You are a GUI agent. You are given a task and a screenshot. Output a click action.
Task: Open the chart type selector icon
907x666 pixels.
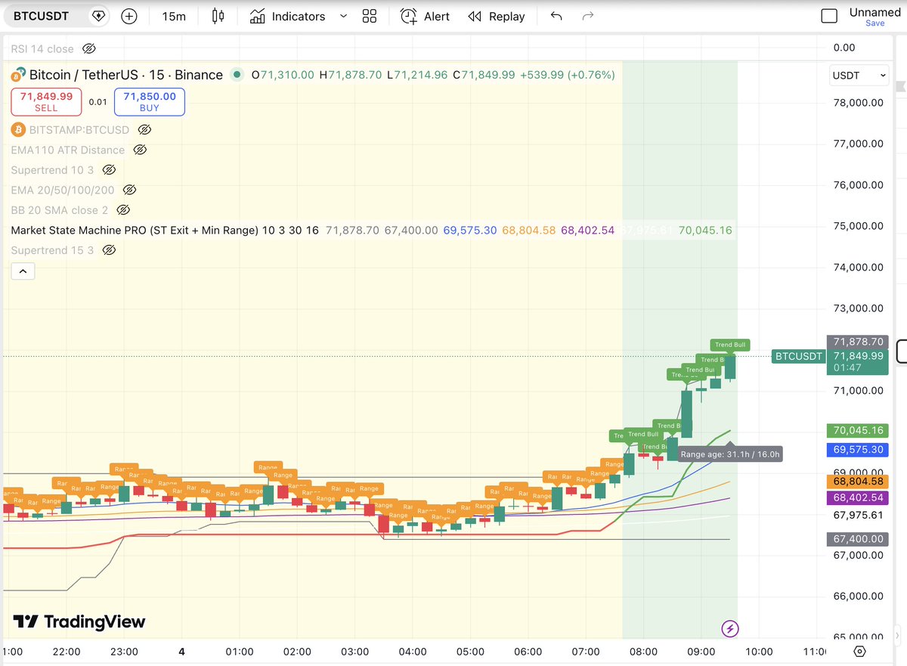218,16
